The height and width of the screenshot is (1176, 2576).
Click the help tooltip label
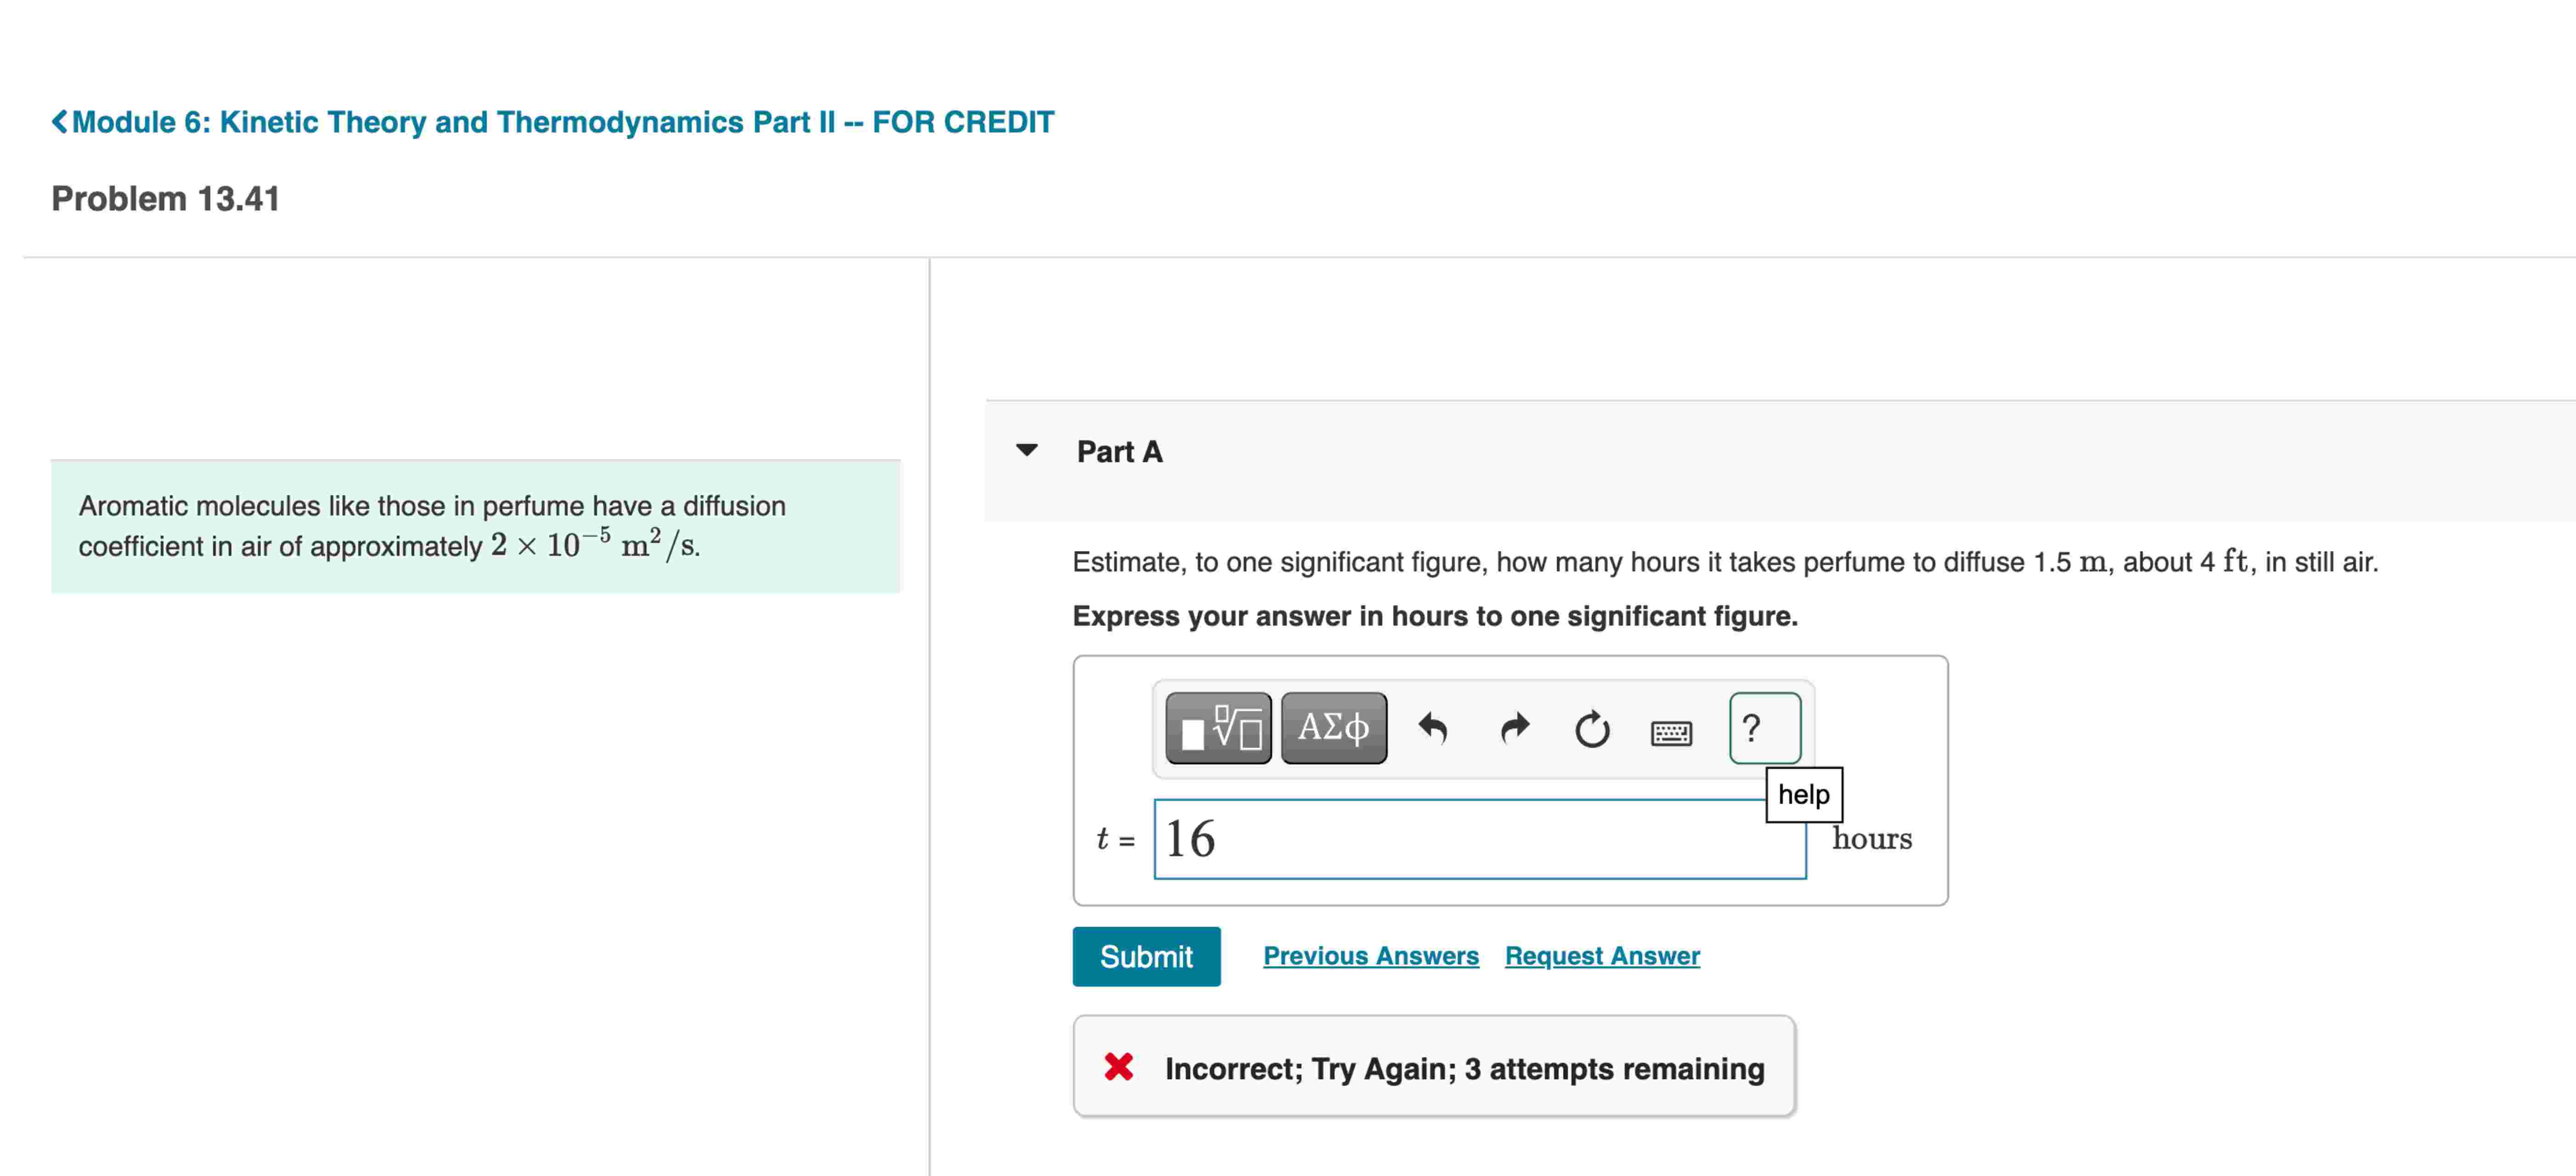[x=1803, y=795]
